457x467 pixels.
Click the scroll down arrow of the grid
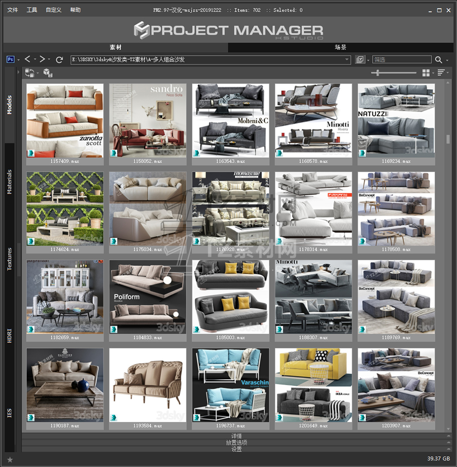[448, 429]
